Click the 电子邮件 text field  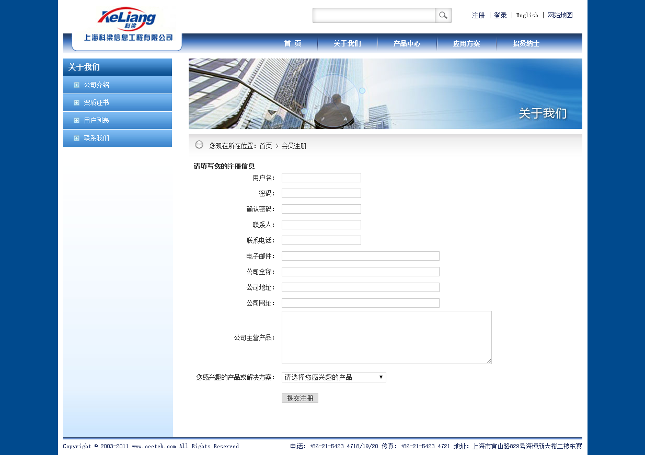[360, 256]
